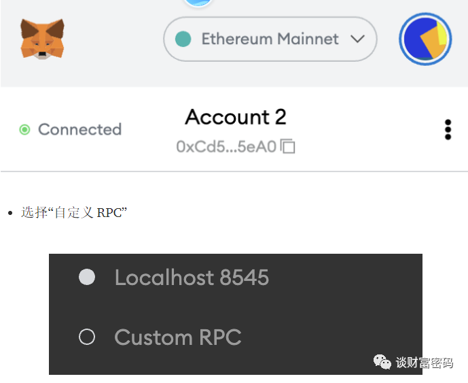Click the 选择“自定义 RPC” instruction text

(74, 212)
